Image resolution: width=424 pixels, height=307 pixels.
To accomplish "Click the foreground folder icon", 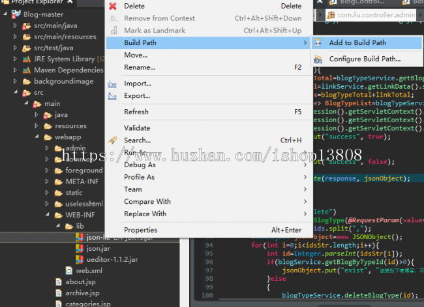I will 59,170.
